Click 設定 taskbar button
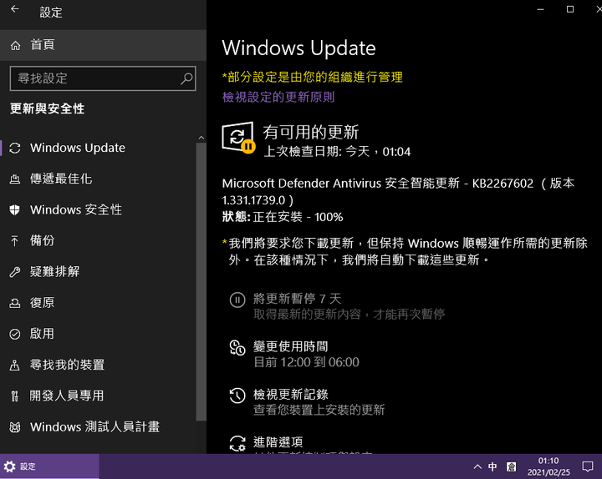Viewport: 602px width, 479px height. (49, 466)
